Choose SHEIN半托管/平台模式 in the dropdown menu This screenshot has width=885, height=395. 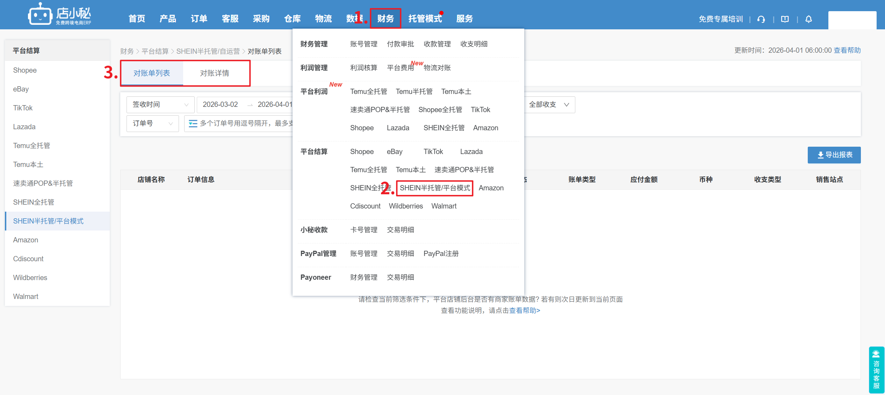point(434,188)
